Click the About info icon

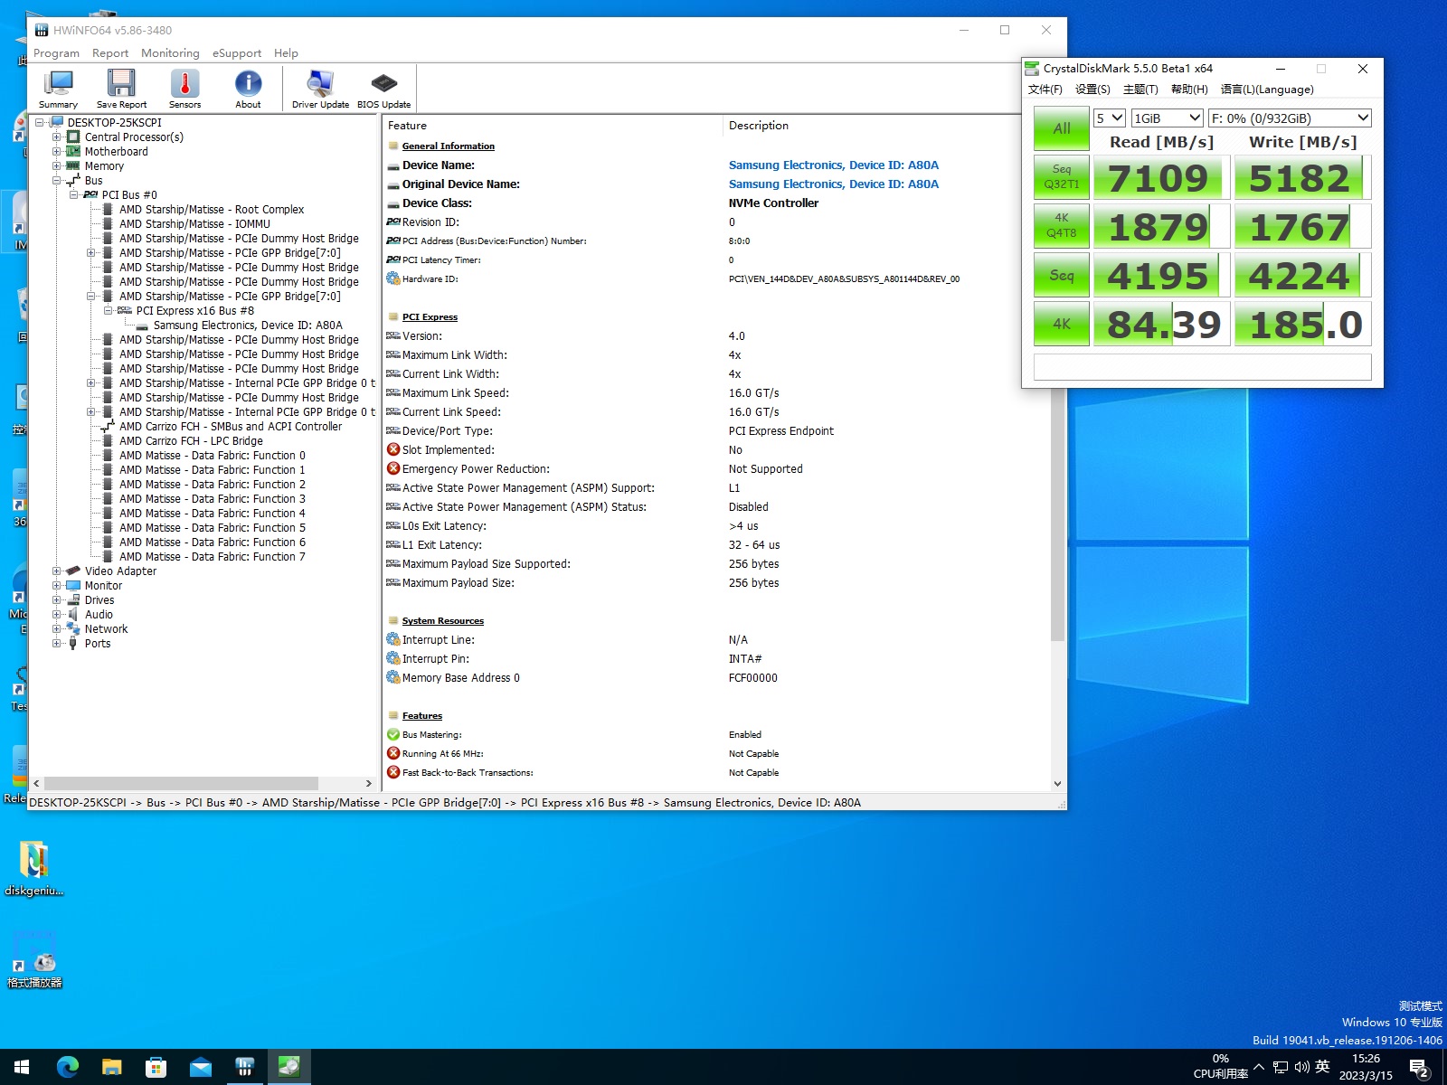(248, 89)
